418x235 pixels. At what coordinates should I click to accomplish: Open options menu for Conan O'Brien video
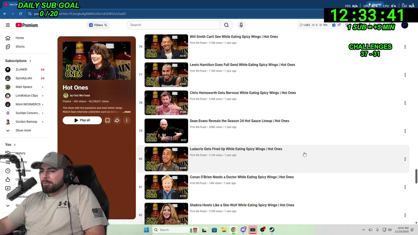pos(405,187)
